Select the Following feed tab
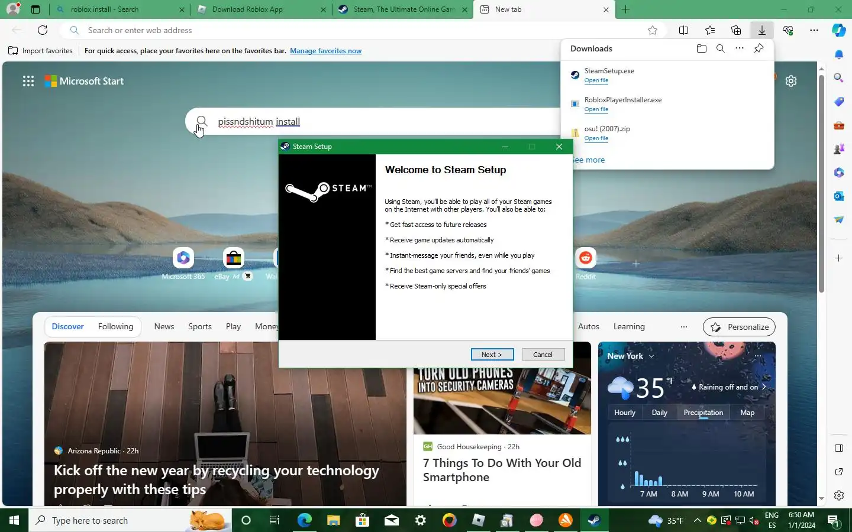This screenshot has width=852, height=532. [x=115, y=327]
